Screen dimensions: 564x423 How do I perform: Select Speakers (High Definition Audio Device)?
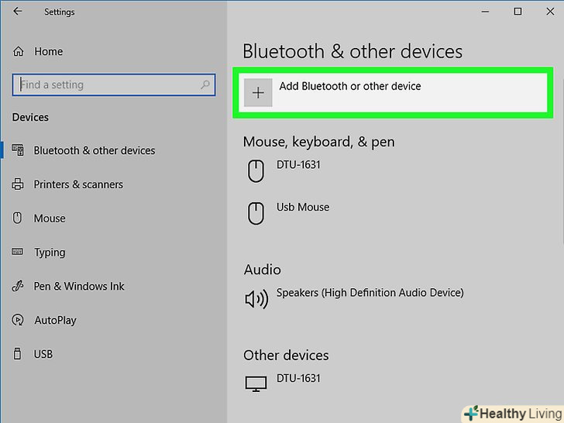[x=370, y=293]
